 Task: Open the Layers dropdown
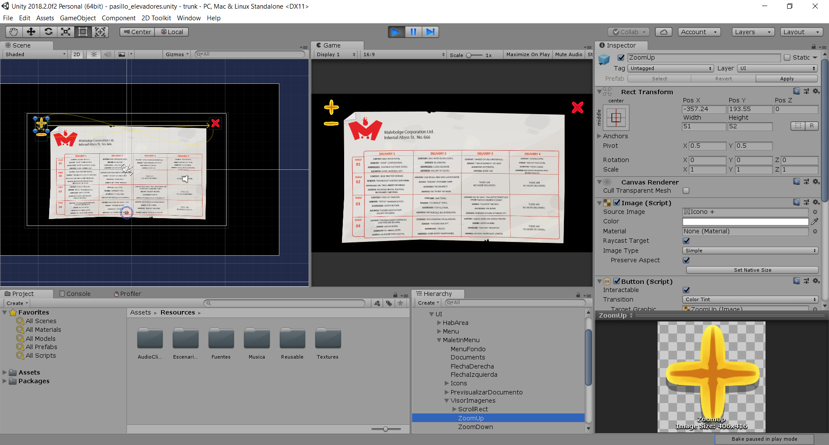[x=753, y=32]
